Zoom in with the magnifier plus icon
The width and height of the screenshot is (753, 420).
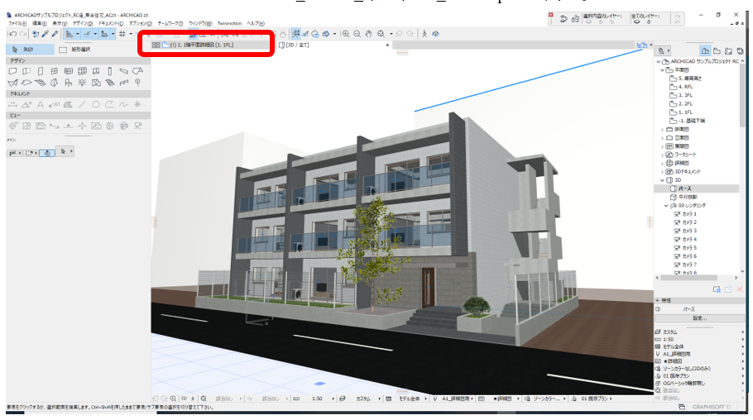coord(345,34)
